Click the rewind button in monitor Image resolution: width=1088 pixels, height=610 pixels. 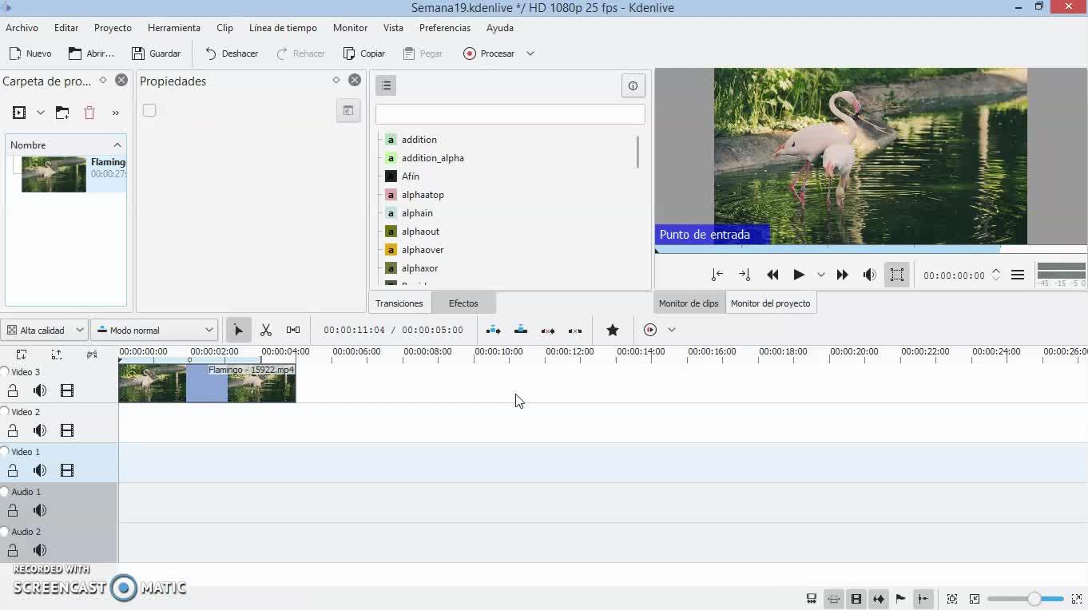pos(772,275)
